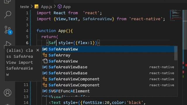Click the App symbol cube icon
Image resolution: width=187 pixels, height=105 pixels.
tap(60, 6)
